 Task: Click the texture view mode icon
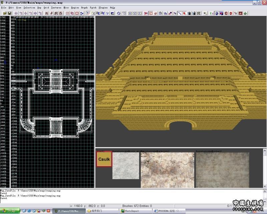pyautogui.click(x=93, y=13)
